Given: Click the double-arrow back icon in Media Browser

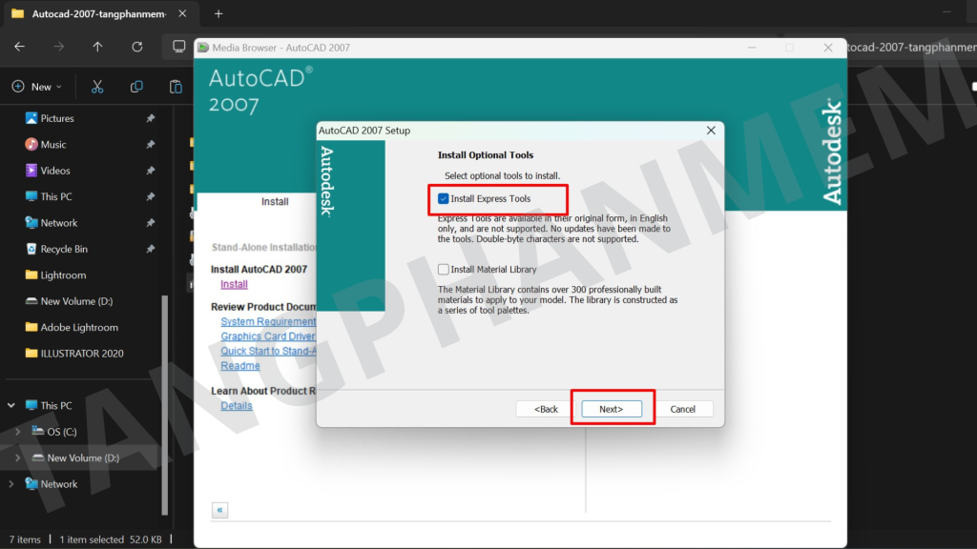Looking at the screenshot, I should click(x=220, y=510).
